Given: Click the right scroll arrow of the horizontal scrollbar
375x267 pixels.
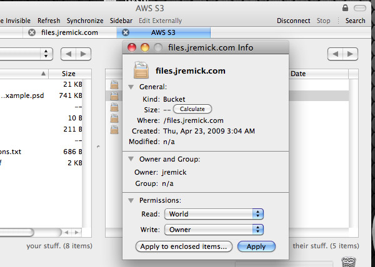Looking at the screenshot, I should [x=76, y=232].
